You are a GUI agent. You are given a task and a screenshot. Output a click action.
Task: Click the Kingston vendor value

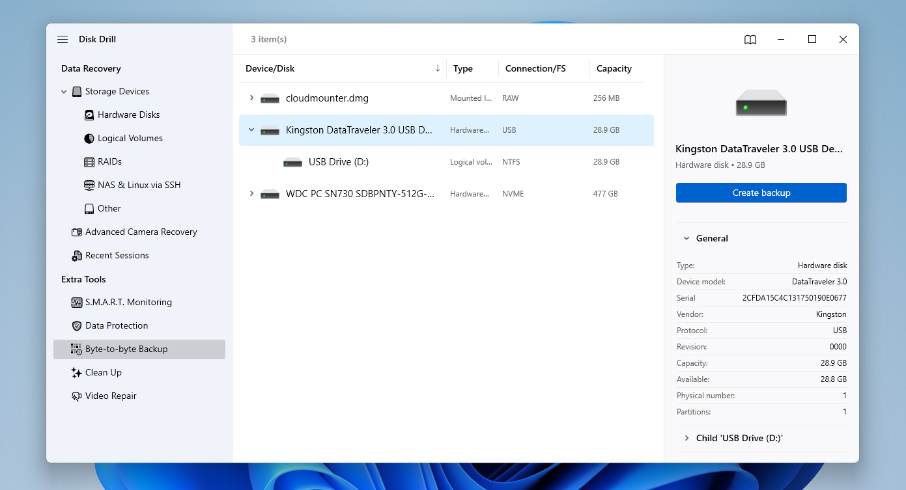(x=831, y=314)
